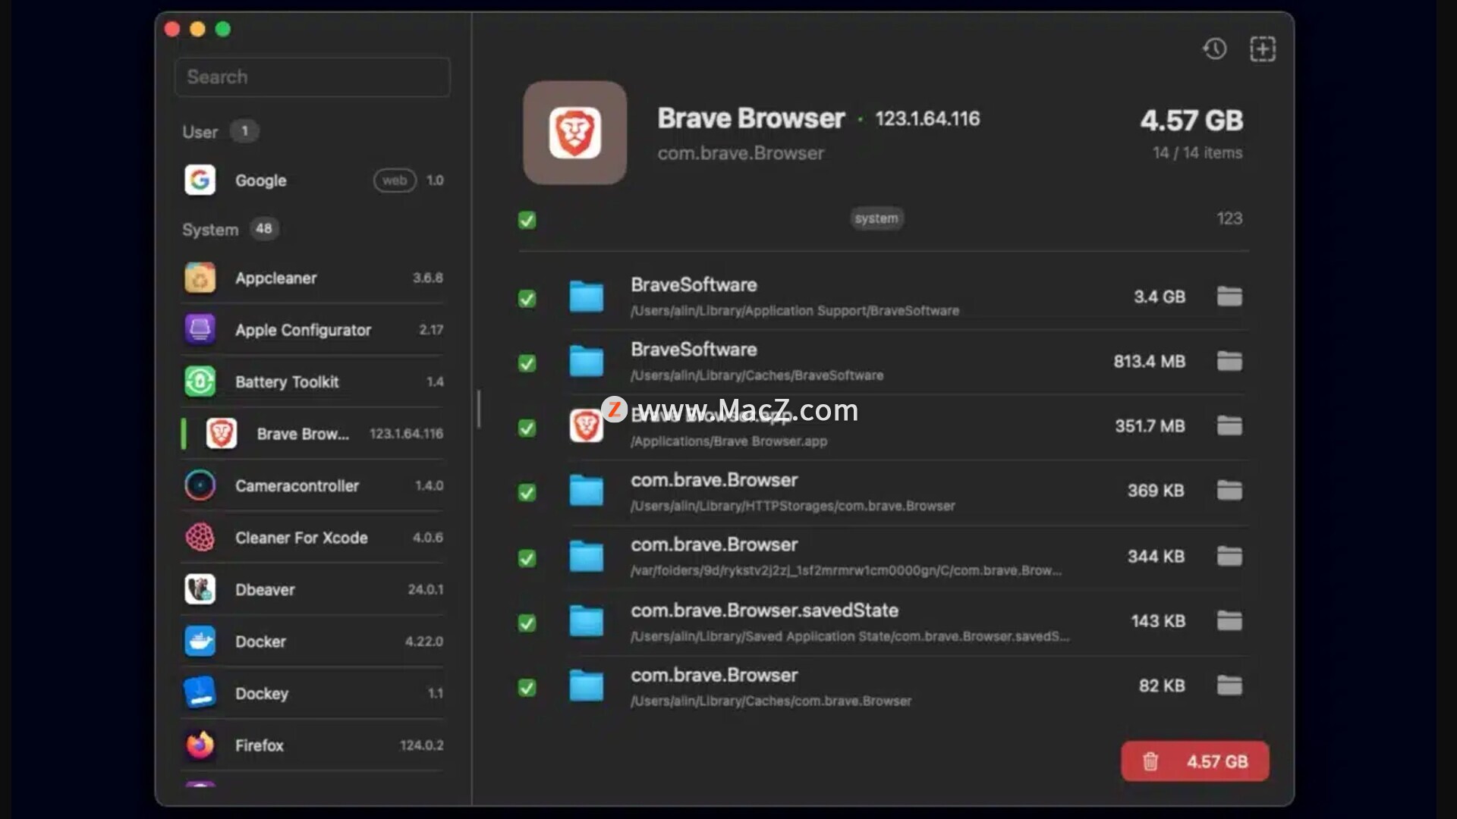The image size is (1457, 819).
Task: Click the 123 count at row right
Action: [x=1229, y=218]
